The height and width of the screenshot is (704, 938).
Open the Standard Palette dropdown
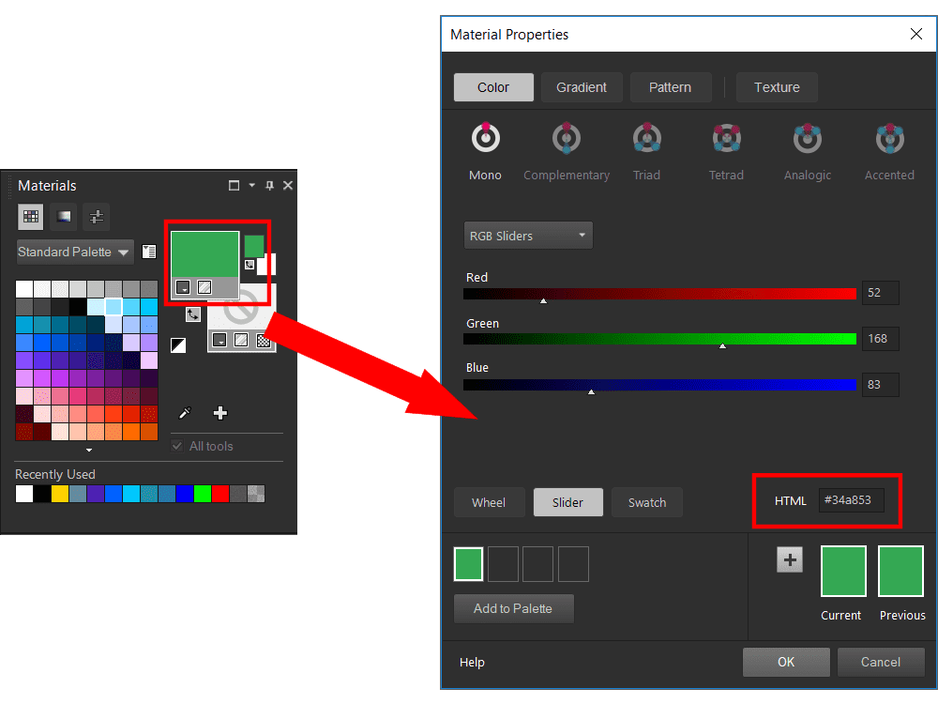click(x=74, y=252)
